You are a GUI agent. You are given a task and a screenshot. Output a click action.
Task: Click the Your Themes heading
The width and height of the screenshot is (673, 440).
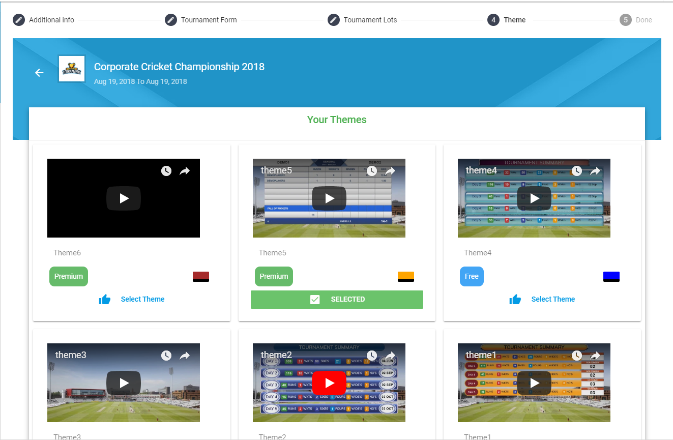(337, 120)
